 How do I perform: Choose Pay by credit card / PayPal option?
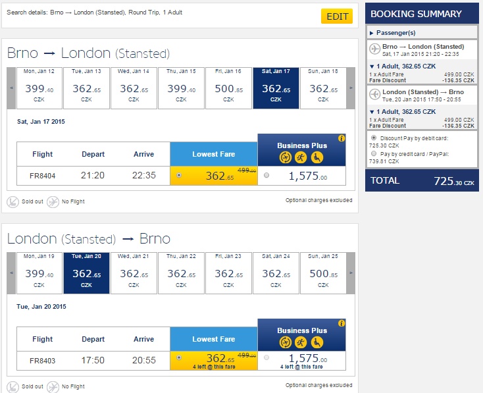click(x=374, y=153)
